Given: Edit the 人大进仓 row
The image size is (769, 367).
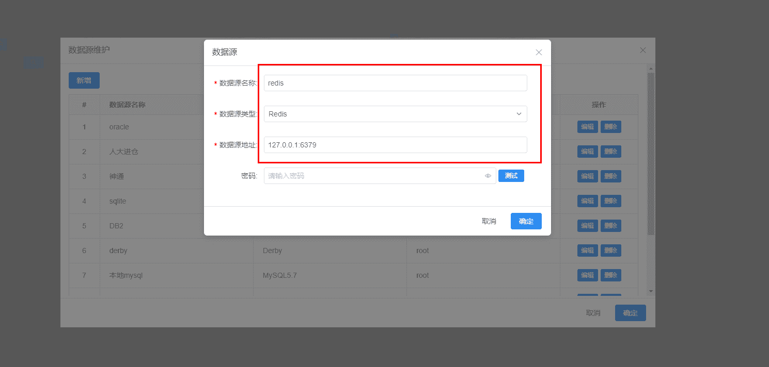Looking at the screenshot, I should click(x=588, y=152).
